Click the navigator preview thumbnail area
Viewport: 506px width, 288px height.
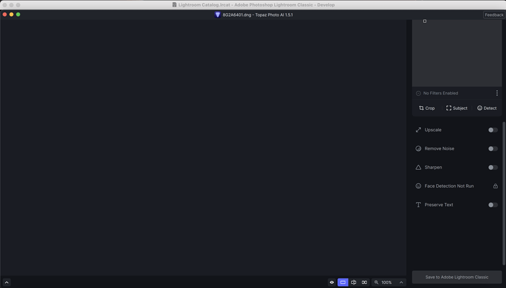[457, 53]
